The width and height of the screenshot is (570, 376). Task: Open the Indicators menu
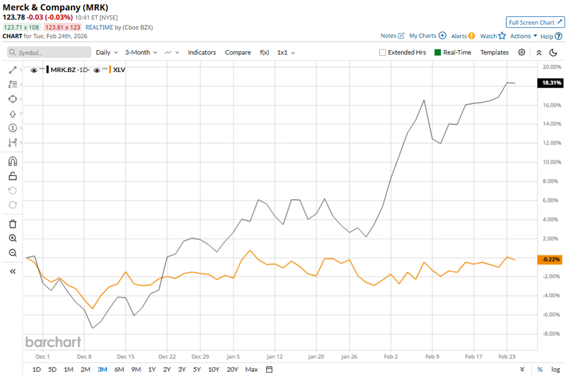pos(202,52)
